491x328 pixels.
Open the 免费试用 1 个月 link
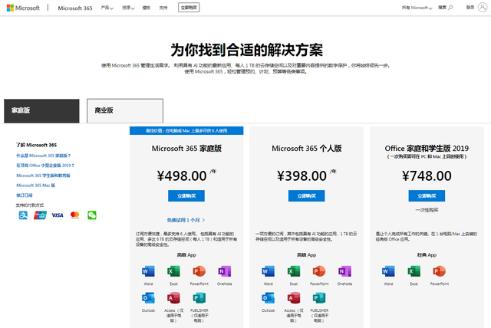pyautogui.click(x=186, y=220)
